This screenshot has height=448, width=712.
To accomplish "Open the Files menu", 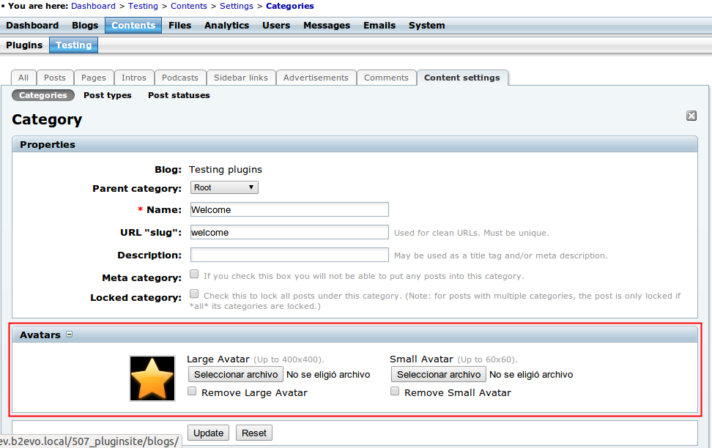I will point(179,26).
